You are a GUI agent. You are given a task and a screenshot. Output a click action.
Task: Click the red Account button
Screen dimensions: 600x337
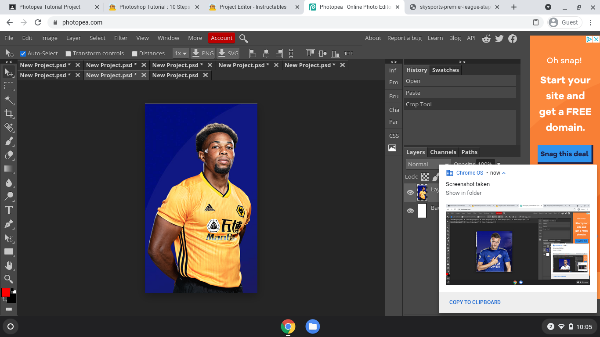[x=221, y=38]
